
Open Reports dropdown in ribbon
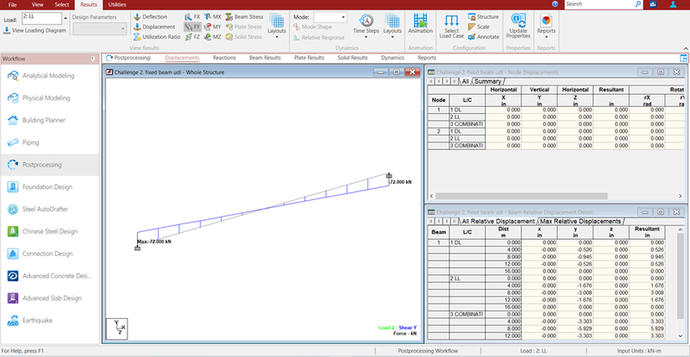(546, 27)
